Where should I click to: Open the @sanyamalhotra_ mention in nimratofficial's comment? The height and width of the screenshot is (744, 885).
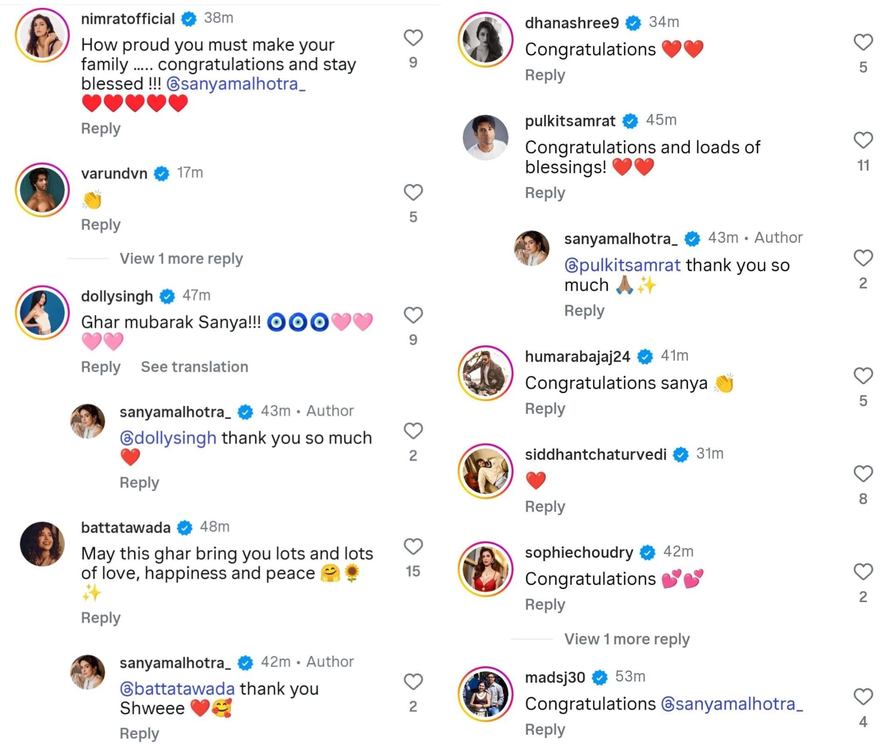tap(236, 84)
